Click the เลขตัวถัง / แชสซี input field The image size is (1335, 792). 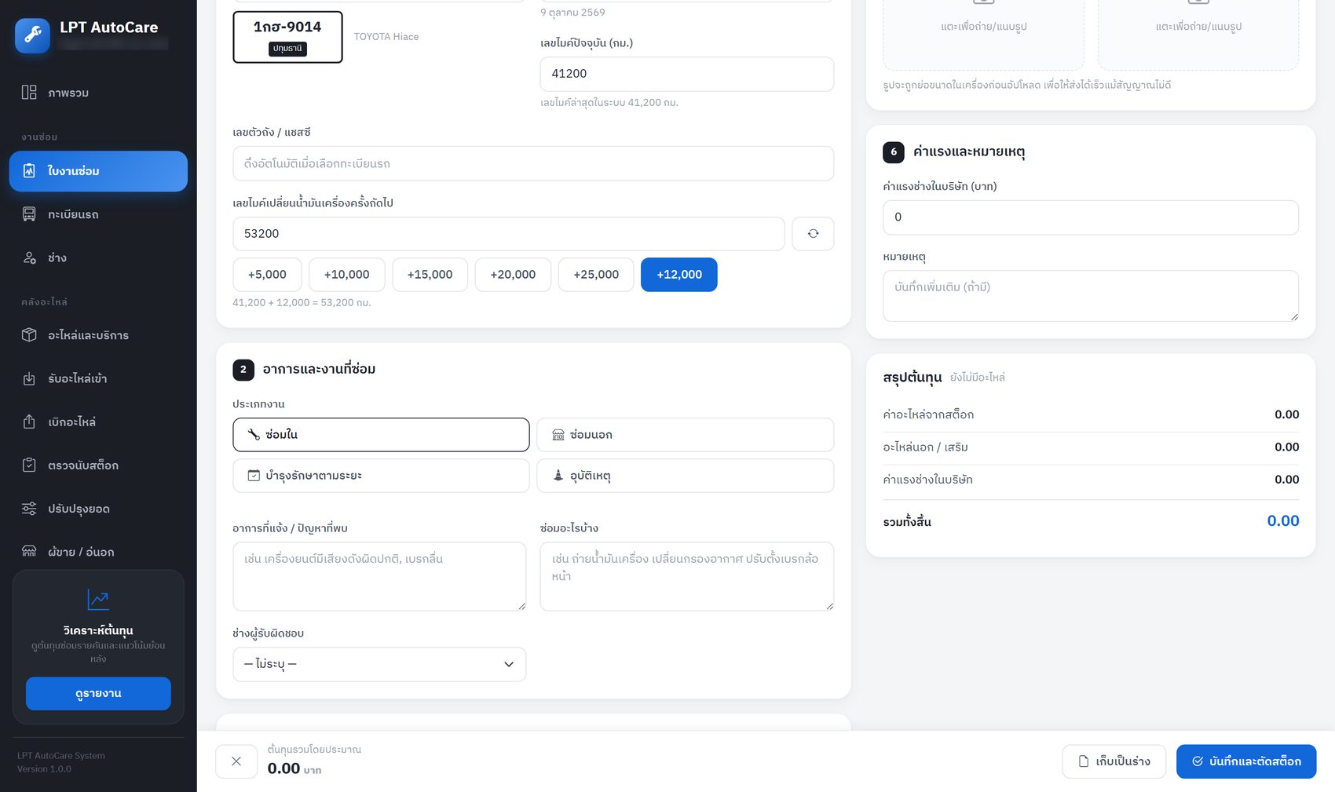tap(533, 163)
